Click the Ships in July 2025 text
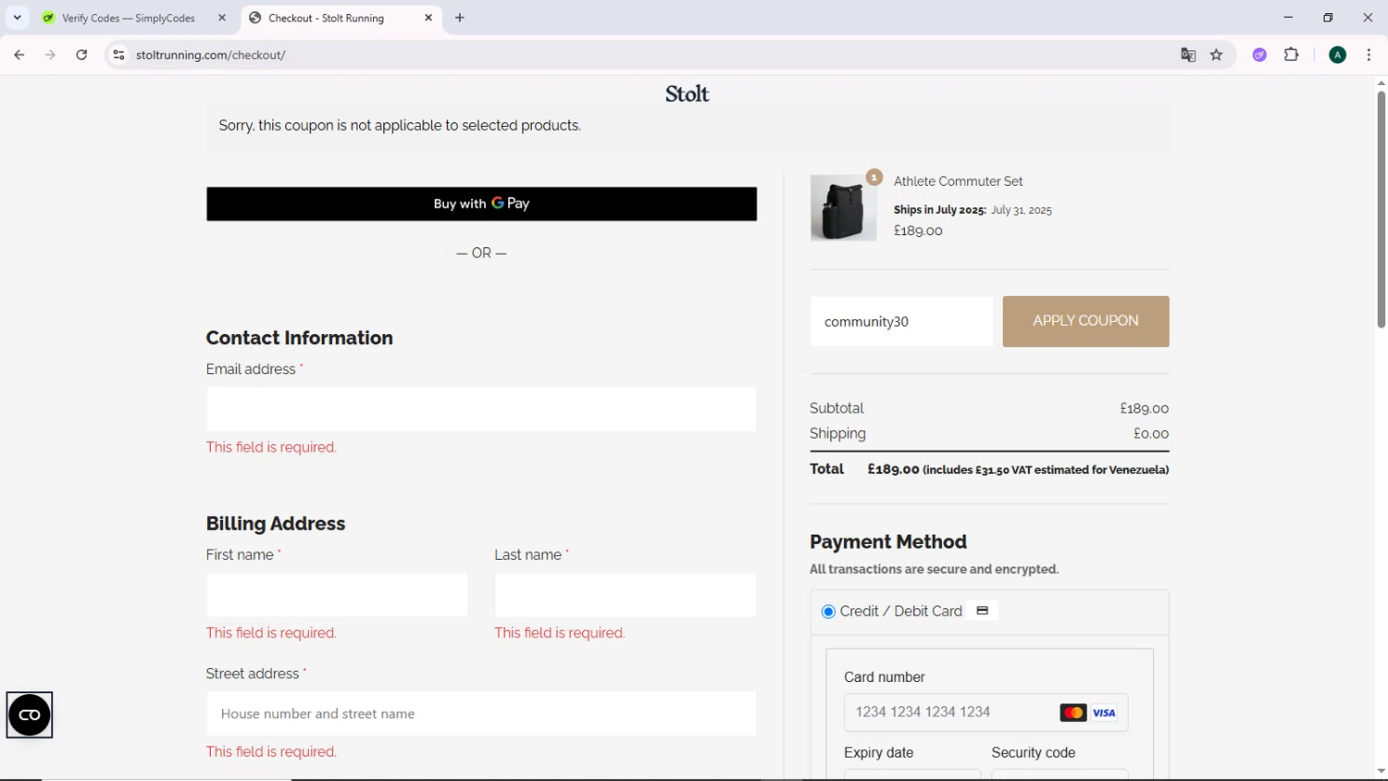 (940, 210)
